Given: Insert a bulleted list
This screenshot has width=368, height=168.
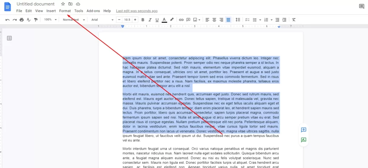Looking at the screenshot, I should tap(255, 20).
